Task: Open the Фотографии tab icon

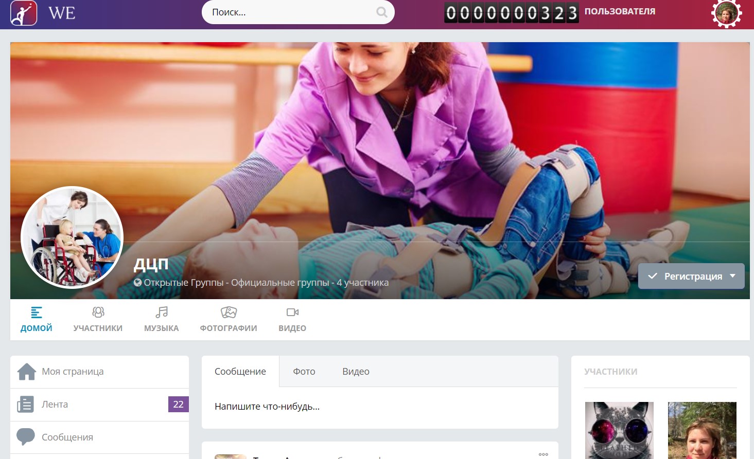Action: coord(229,312)
